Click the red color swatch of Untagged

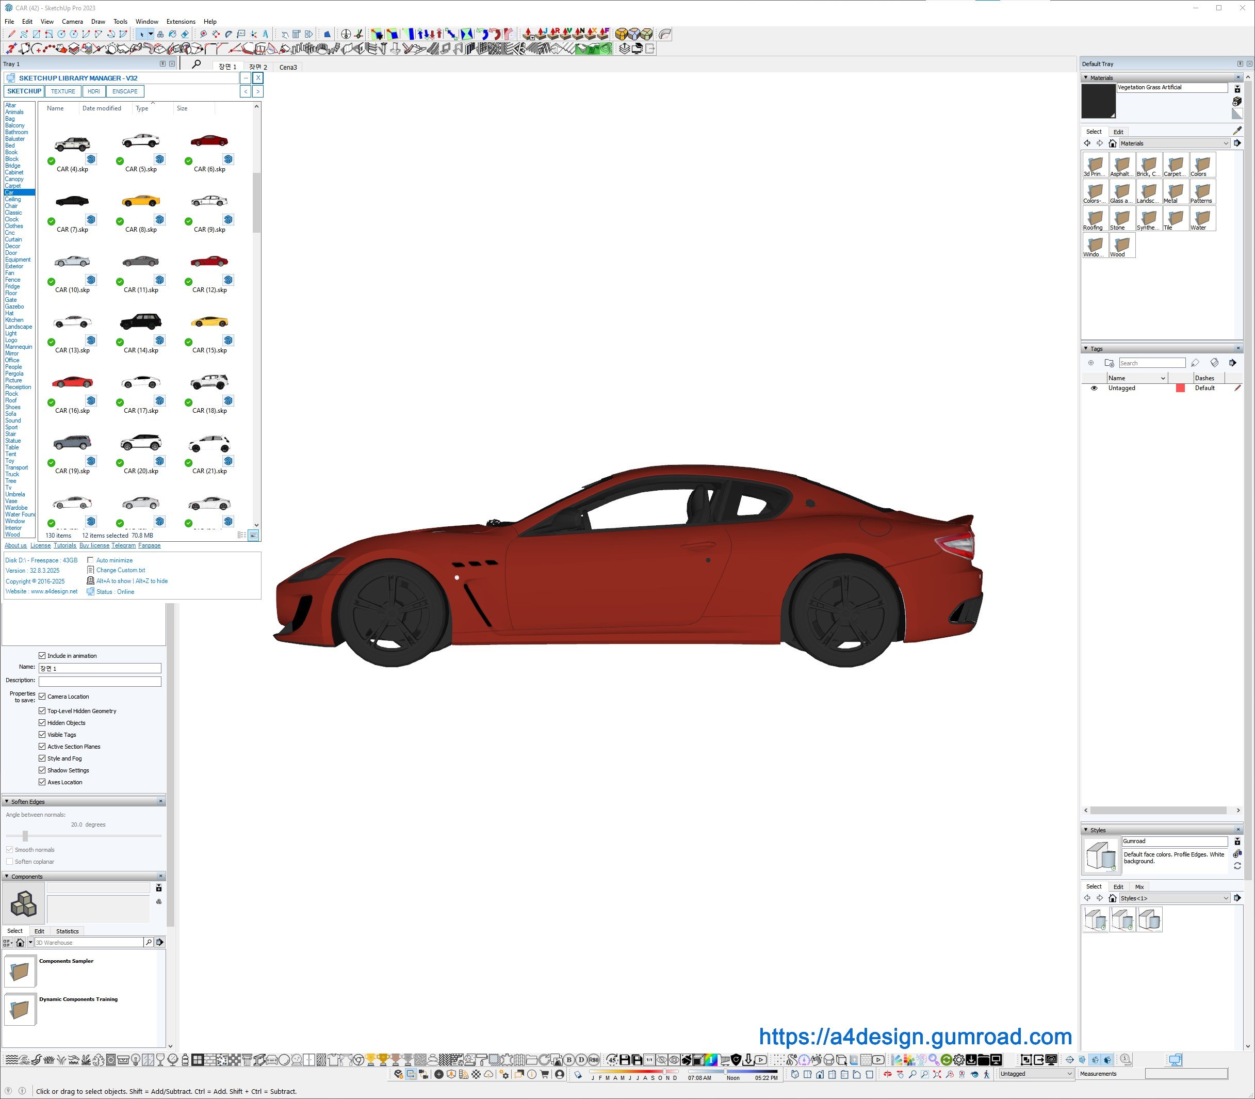[x=1180, y=388]
